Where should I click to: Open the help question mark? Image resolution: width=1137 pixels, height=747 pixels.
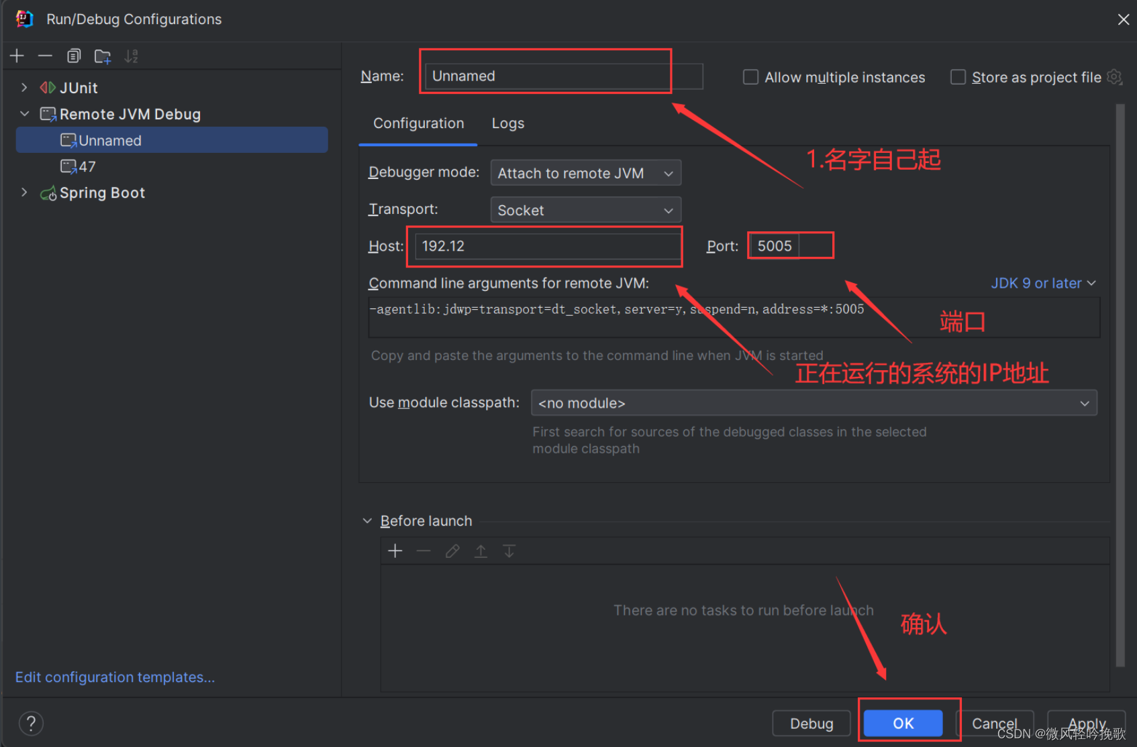tap(31, 724)
